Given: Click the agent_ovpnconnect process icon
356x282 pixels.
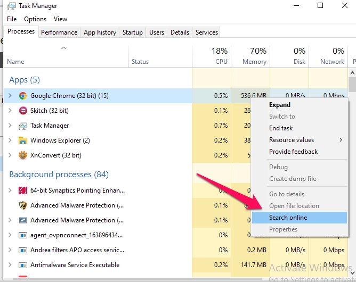Looking at the screenshot, I should (x=23, y=235).
